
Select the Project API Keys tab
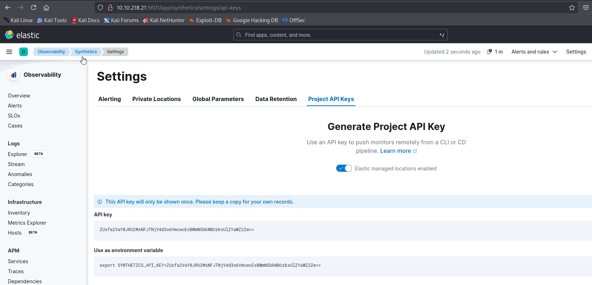(x=331, y=99)
